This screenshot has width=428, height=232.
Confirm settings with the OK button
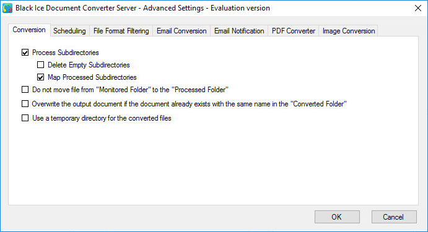tap(337, 217)
